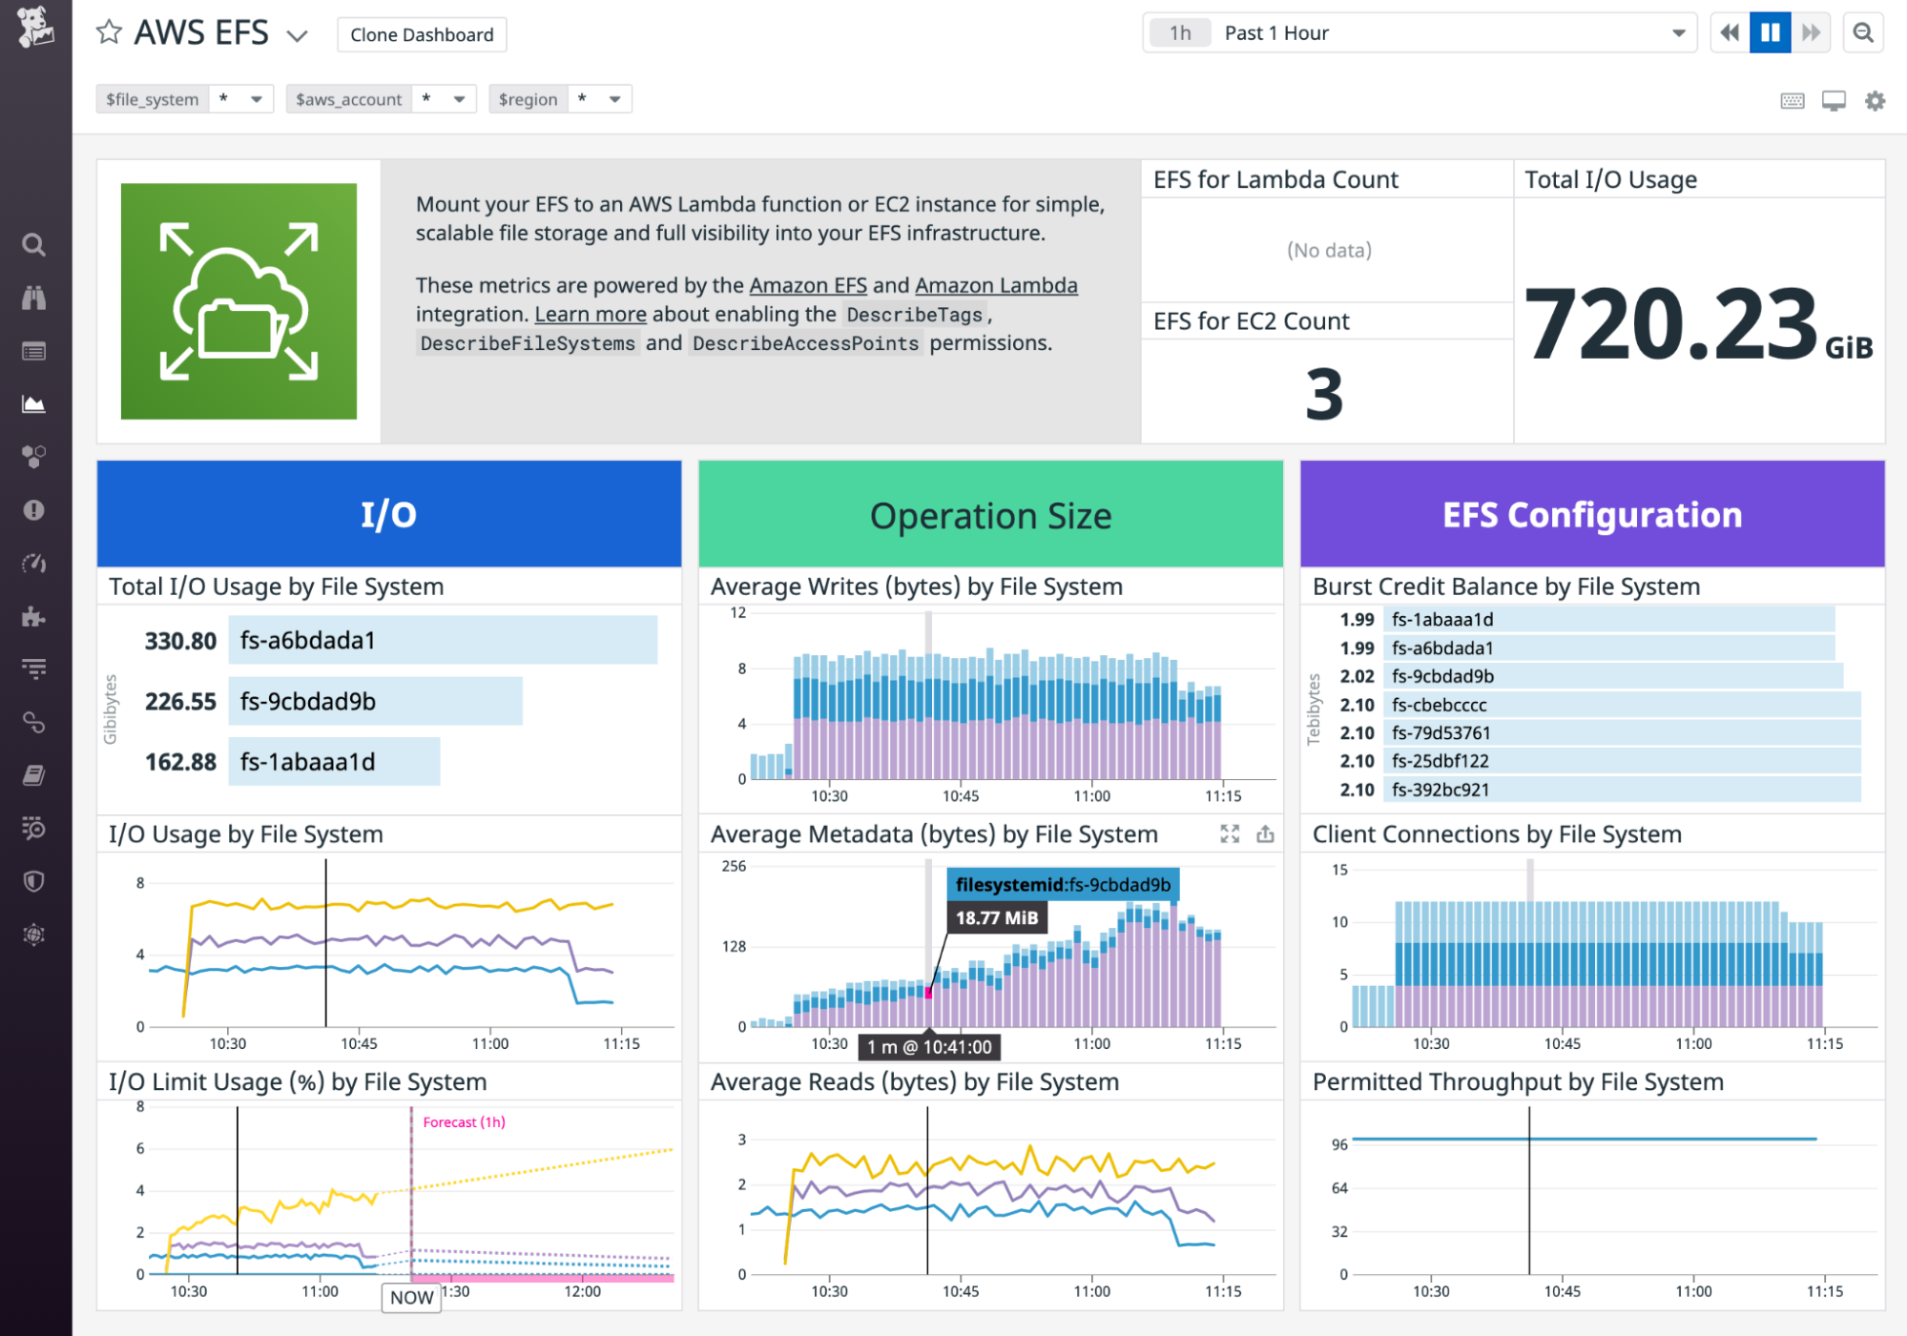Viewport: 1907px width, 1336px height.
Task: Show keyboard shortcuts via the keyboard icon
Action: [1792, 100]
